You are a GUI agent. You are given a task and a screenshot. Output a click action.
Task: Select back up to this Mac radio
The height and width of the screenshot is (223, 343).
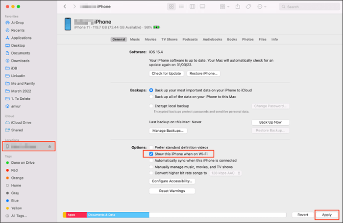click(151, 97)
